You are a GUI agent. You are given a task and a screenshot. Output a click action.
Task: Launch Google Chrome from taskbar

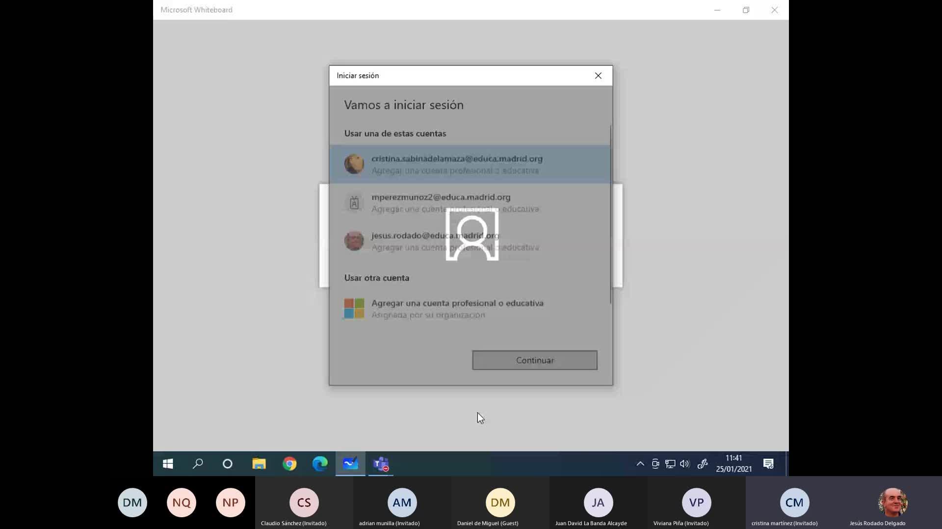click(x=289, y=464)
